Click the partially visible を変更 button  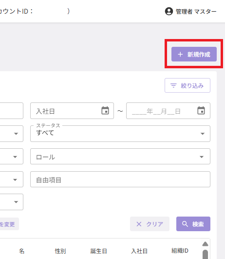point(9,224)
